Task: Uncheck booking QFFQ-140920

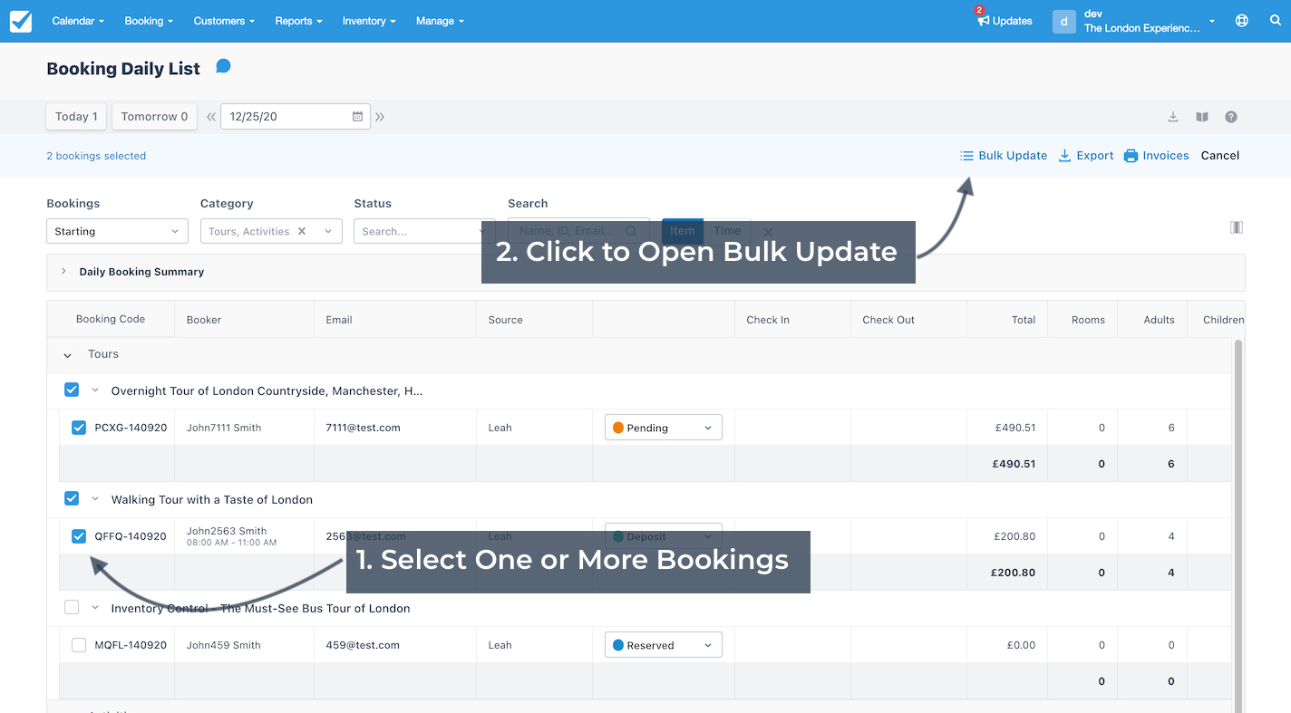Action: tap(79, 536)
